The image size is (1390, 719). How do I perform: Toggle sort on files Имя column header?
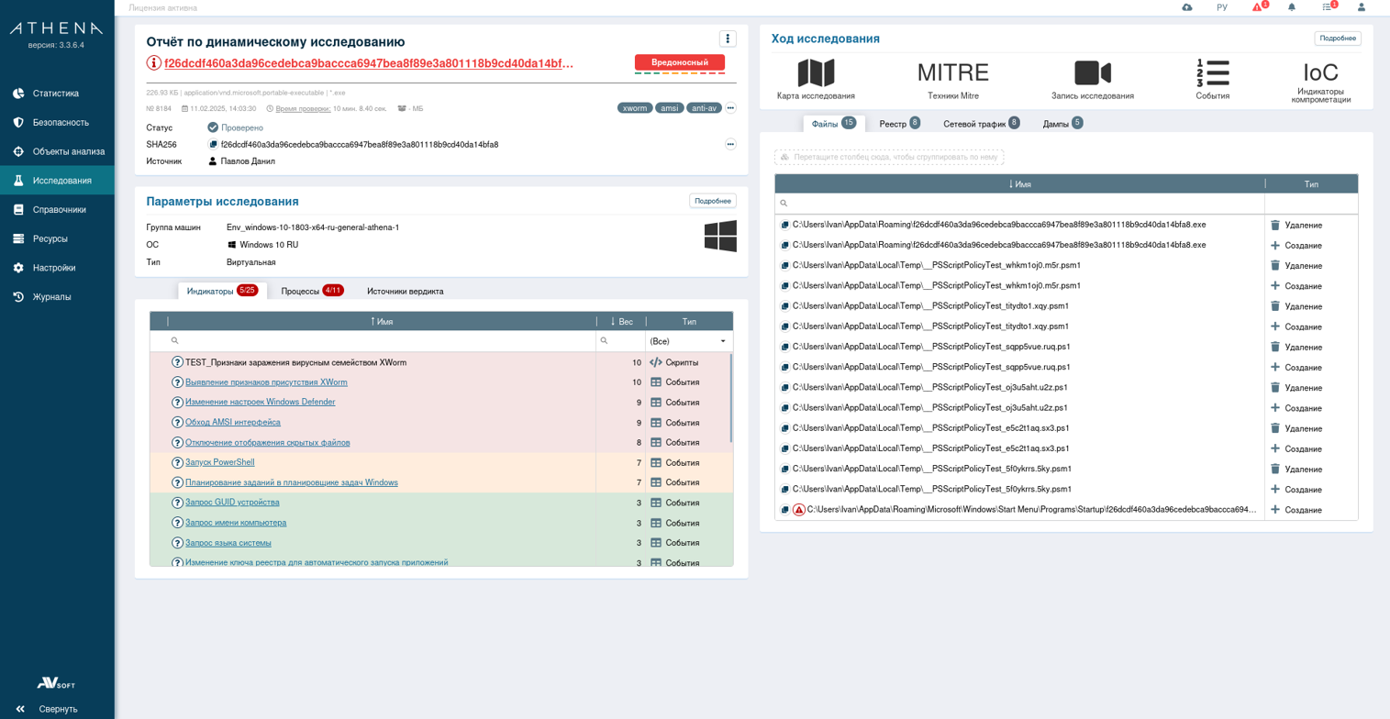pos(1019,184)
